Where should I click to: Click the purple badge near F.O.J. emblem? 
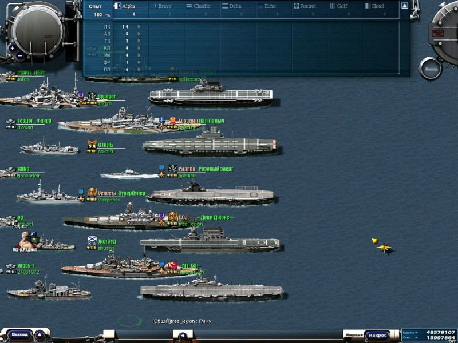coord(161,216)
